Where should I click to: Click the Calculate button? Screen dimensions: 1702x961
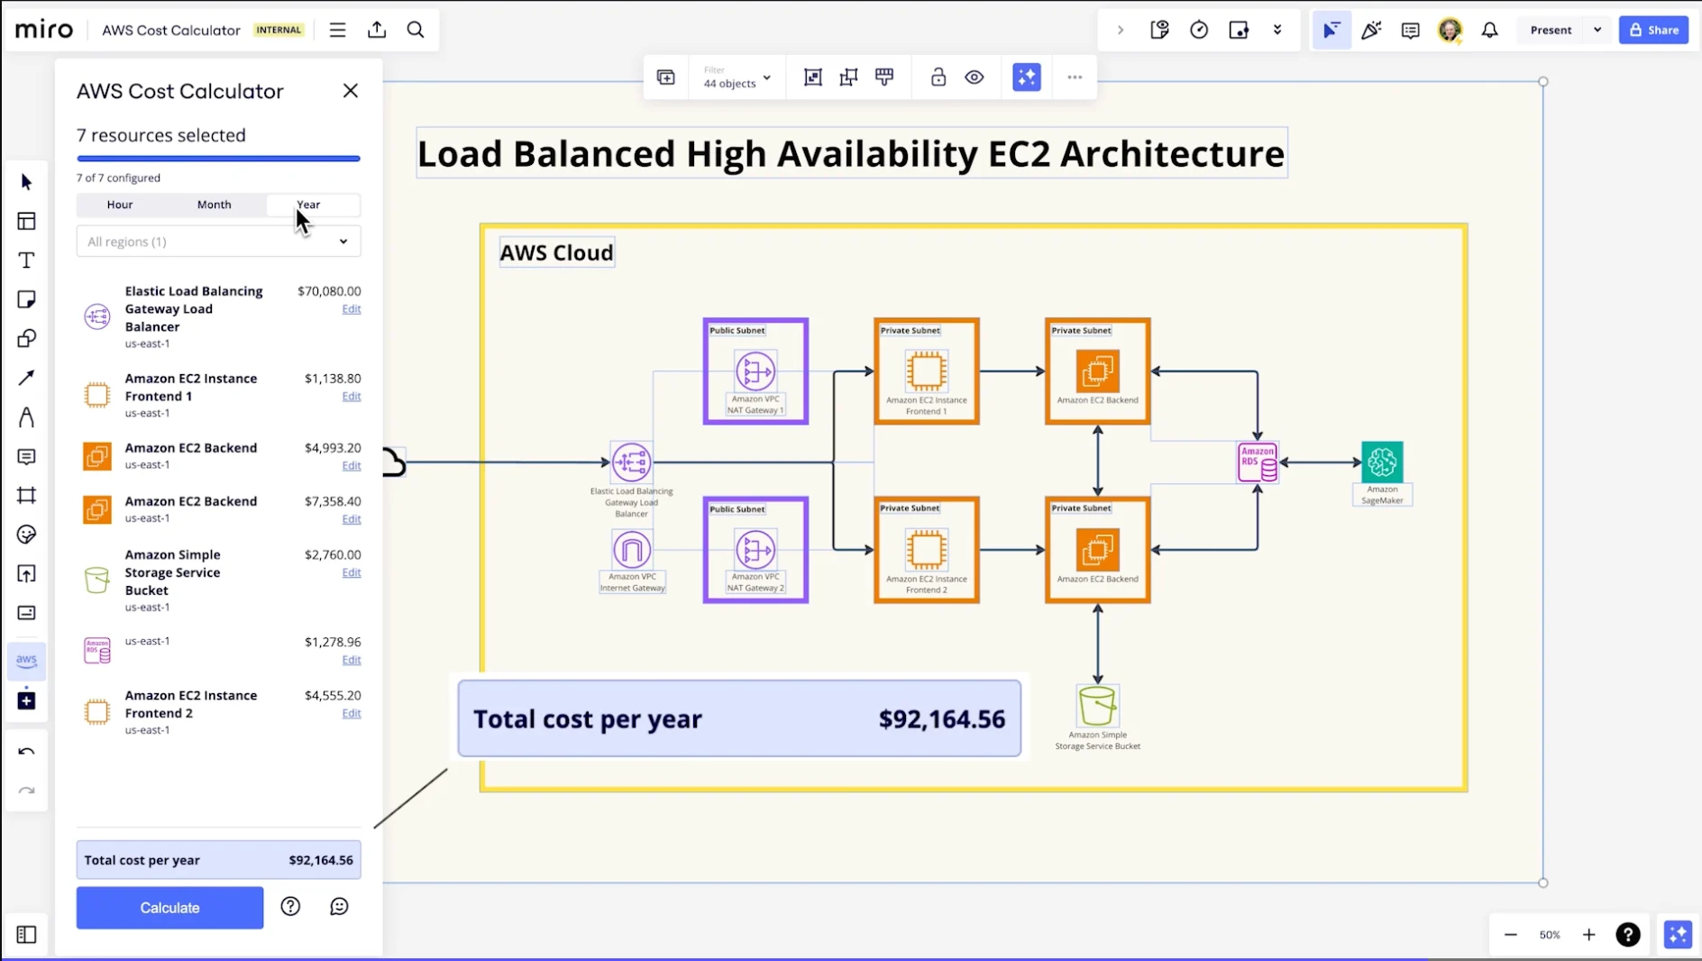click(170, 908)
